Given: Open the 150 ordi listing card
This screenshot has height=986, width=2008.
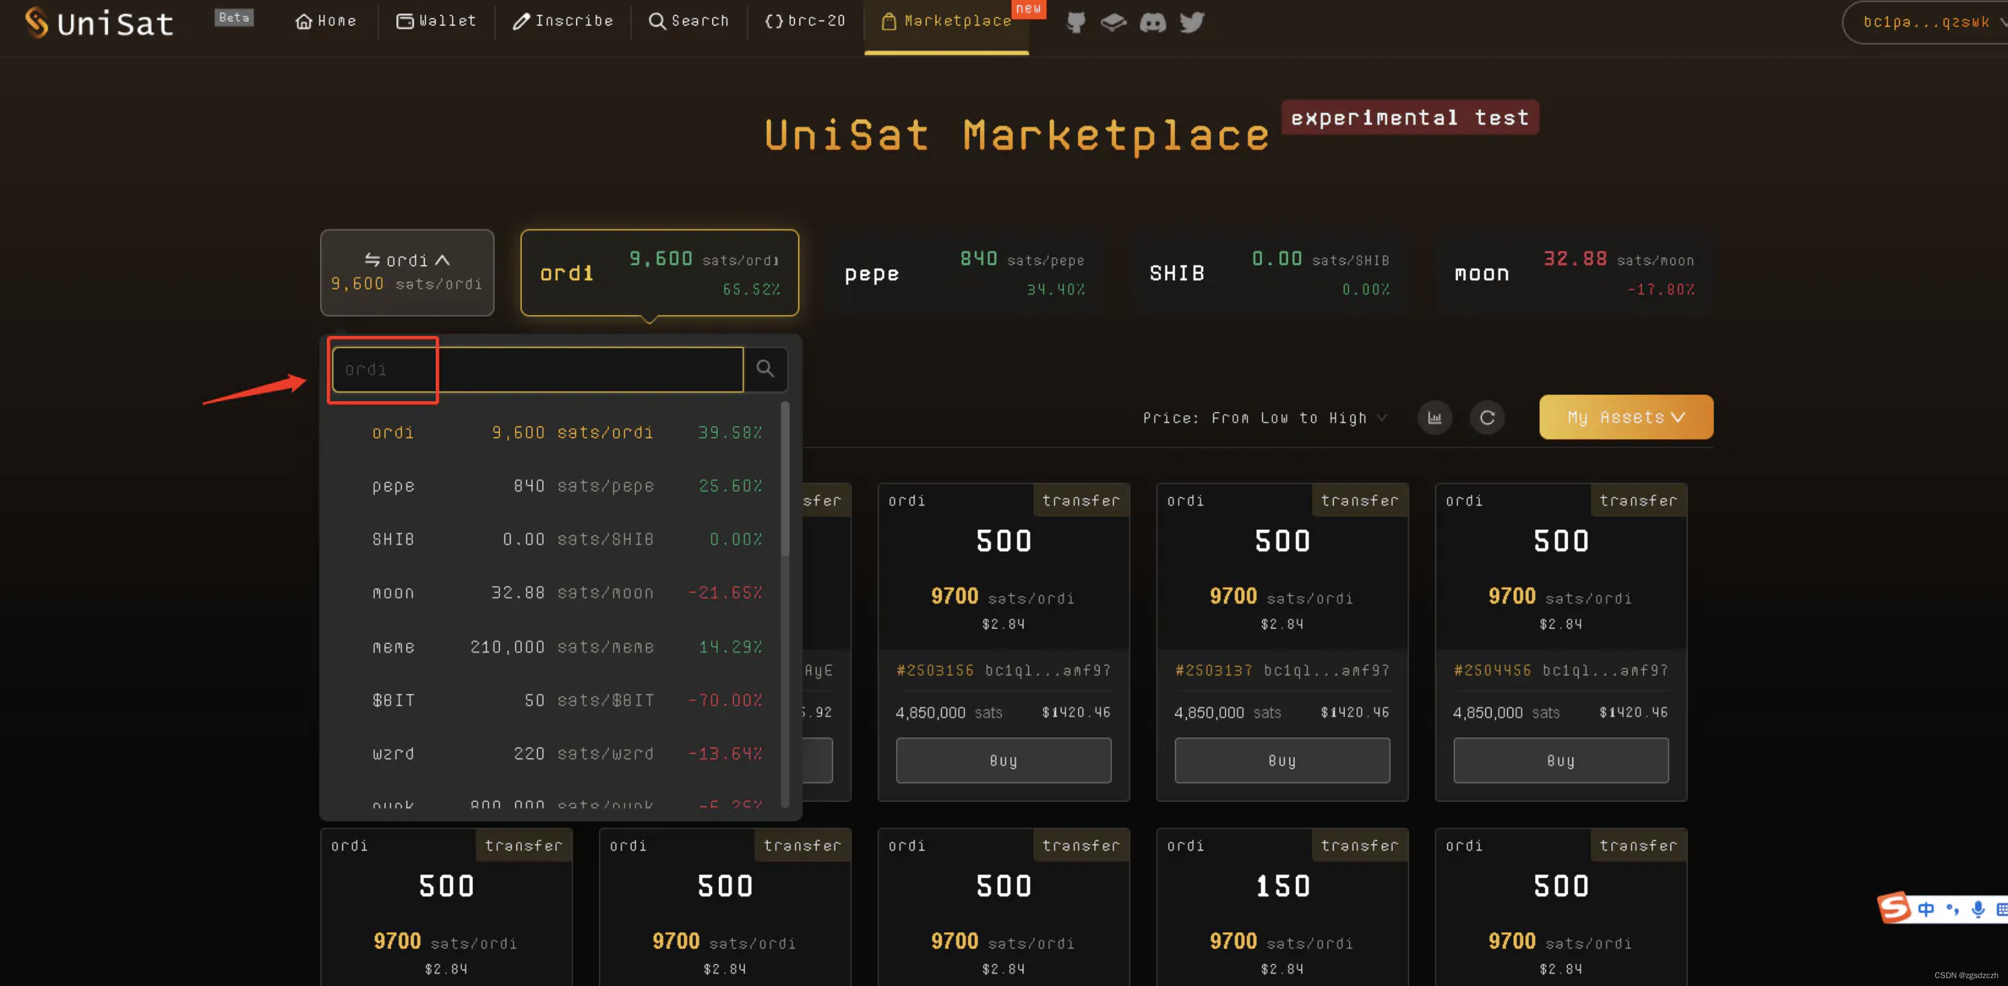Looking at the screenshot, I should (x=1282, y=907).
